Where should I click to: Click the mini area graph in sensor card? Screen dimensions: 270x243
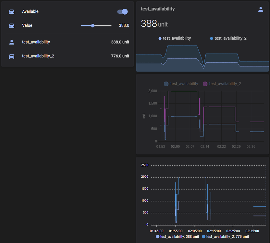(202, 58)
